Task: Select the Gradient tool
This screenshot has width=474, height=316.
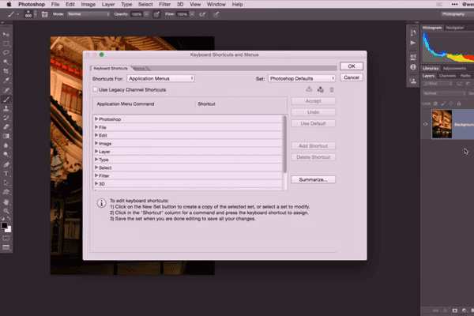Action: (x=6, y=136)
